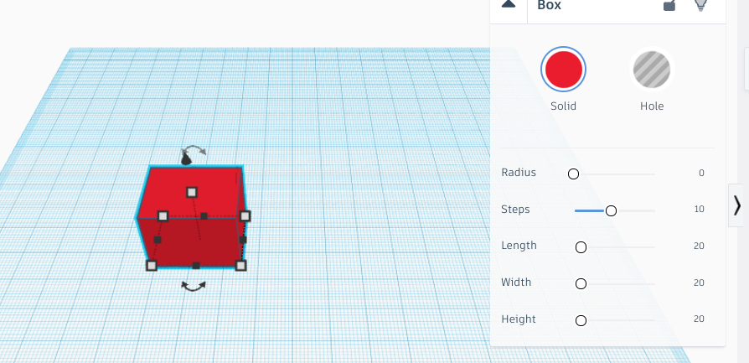Click the Height slider handle
This screenshot has height=363, width=749.
(x=581, y=320)
